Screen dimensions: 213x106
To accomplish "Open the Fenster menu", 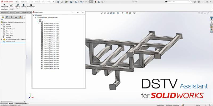I will (49, 2).
